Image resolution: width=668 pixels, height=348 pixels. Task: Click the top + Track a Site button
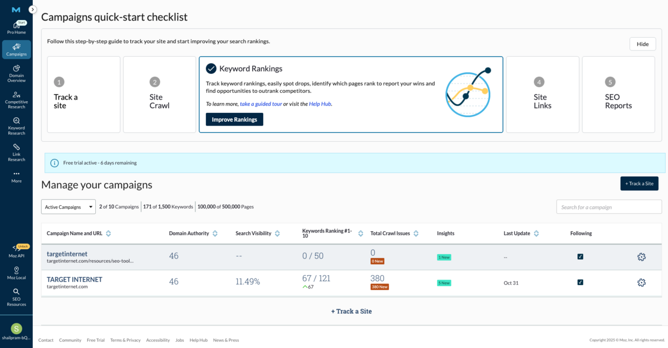(x=639, y=183)
